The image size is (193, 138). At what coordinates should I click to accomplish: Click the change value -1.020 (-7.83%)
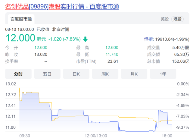pyautogui.click(x=64, y=39)
